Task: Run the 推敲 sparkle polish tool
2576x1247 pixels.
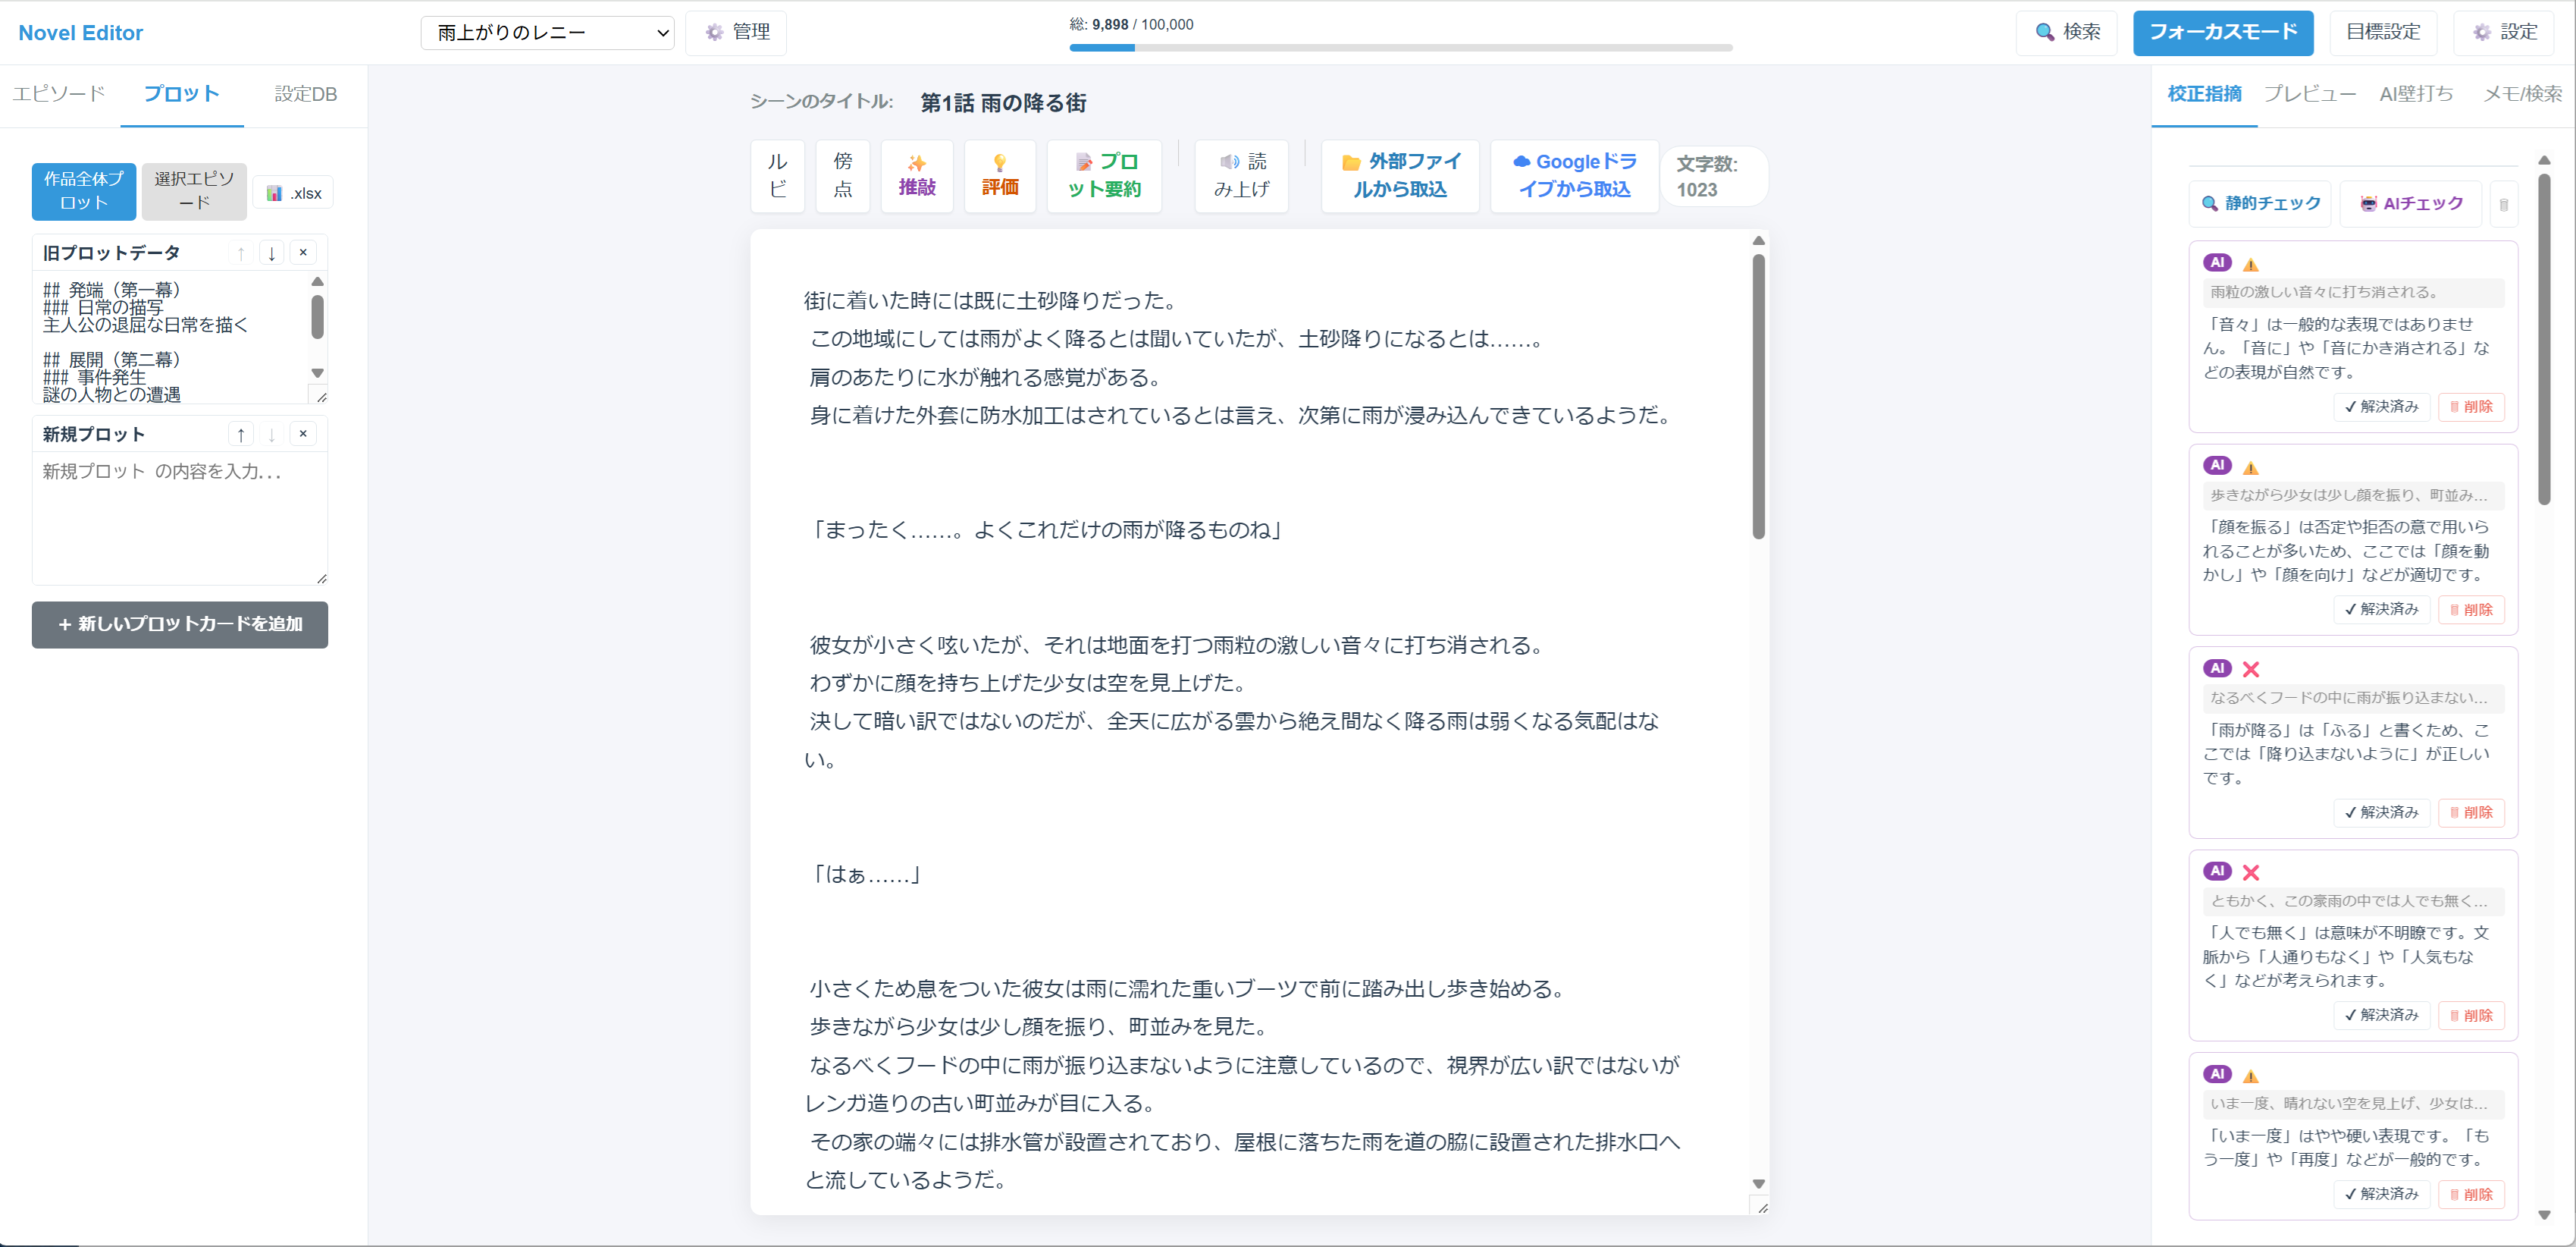Action: coord(917,175)
